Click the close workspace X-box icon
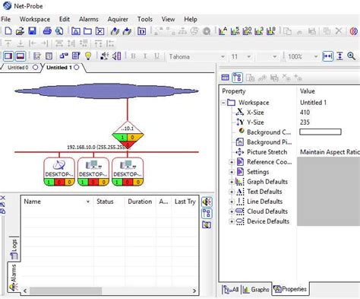Screen dimensions: 360x299 click(x=99, y=31)
